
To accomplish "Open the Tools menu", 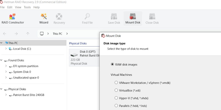I will click(x=27, y=7).
